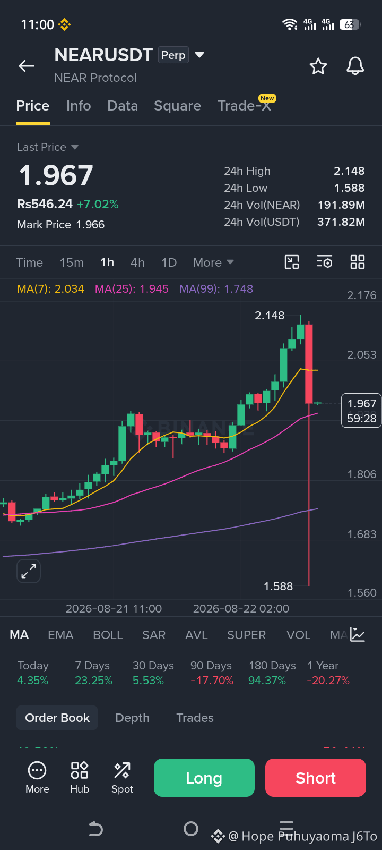Select the Time chart interval
The height and width of the screenshot is (850, 382).
[x=30, y=262]
